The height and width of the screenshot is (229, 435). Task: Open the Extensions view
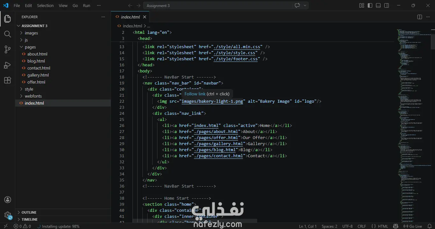7,80
